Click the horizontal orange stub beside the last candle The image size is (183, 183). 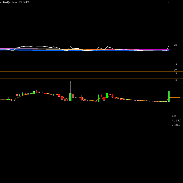175,97
